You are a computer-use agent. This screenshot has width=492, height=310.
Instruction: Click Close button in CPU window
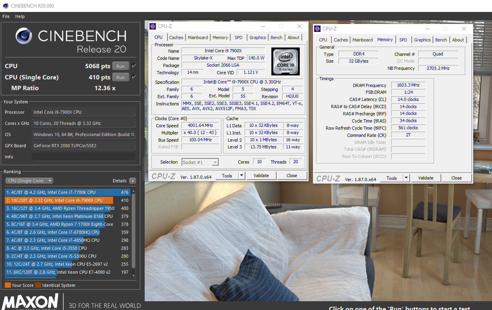point(292,176)
